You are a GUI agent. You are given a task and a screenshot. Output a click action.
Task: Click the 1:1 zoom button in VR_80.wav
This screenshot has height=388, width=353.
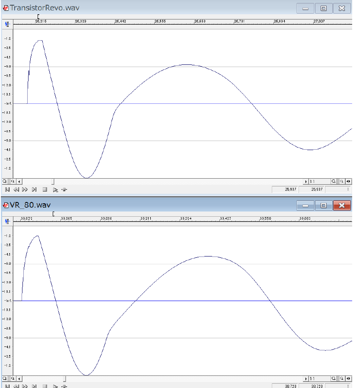coord(312,378)
